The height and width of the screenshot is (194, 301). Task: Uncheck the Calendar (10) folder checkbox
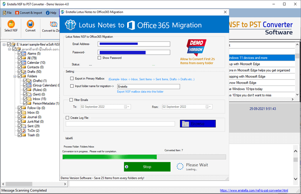[20, 63]
